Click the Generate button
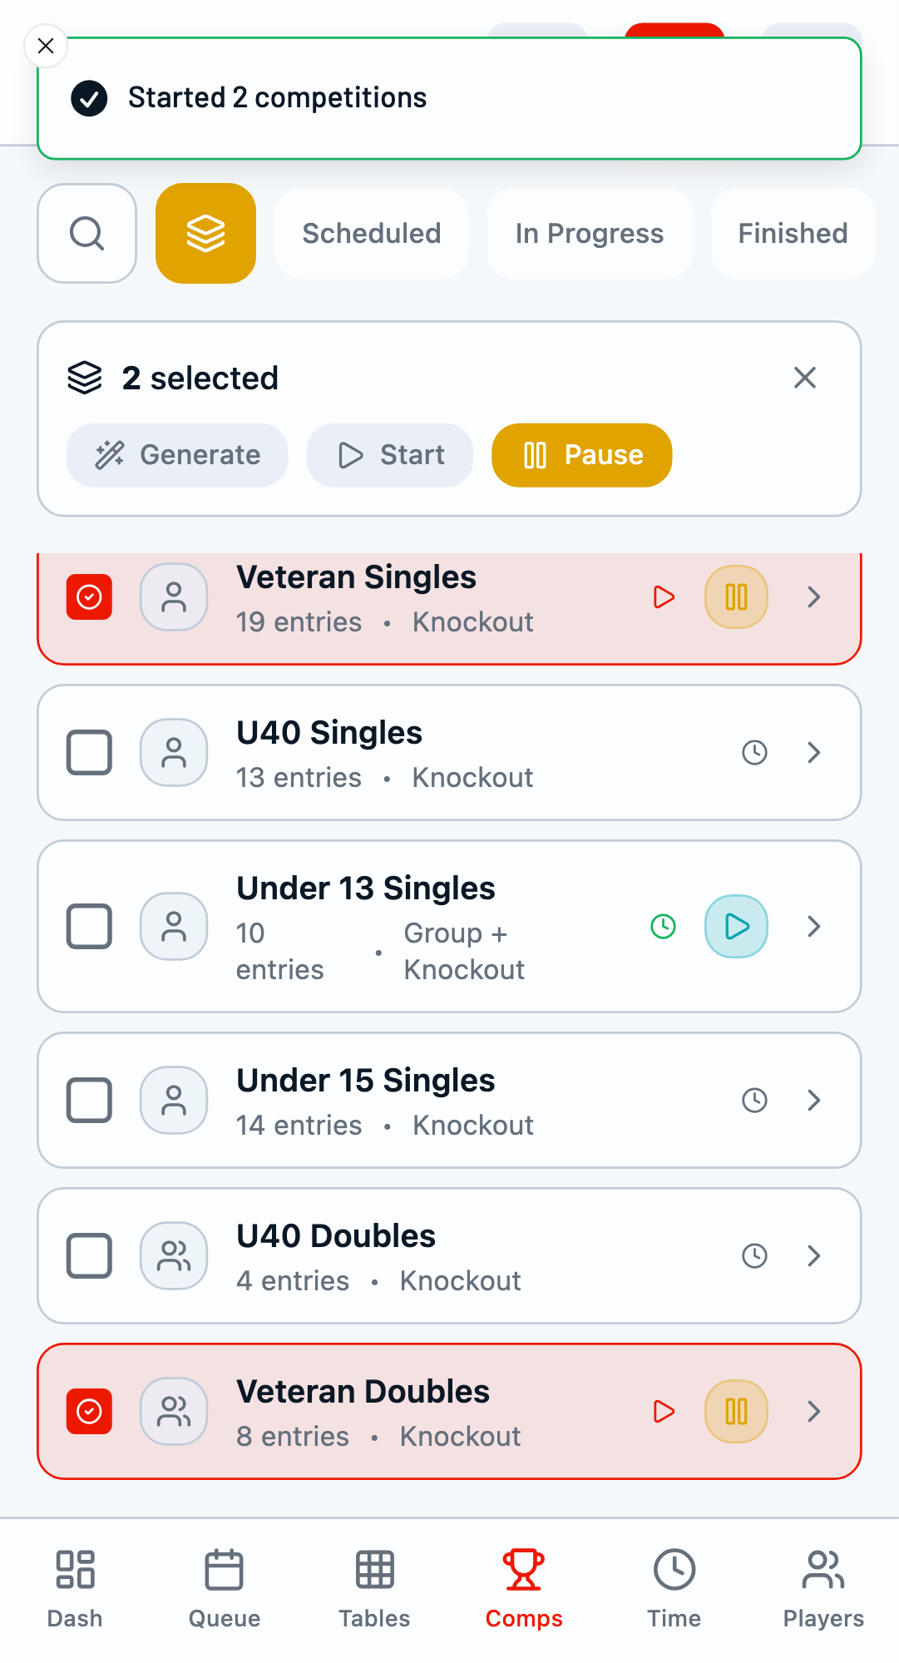Screen dimensions: 899x1663 point(177,455)
